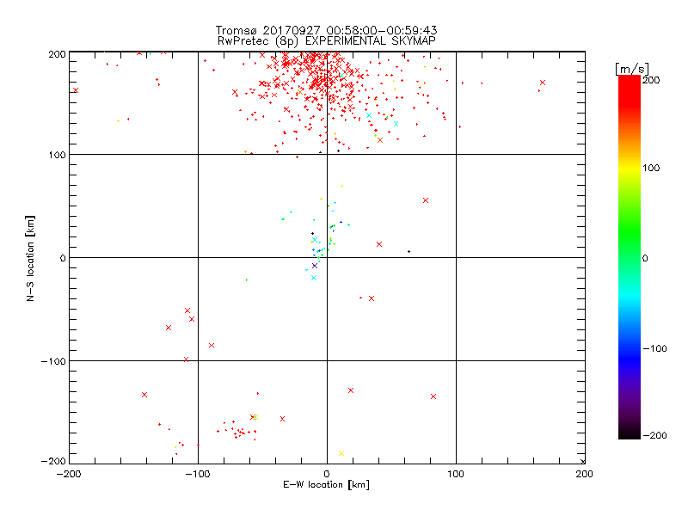
Task: Click the -100 label on the colorbar
Action: (654, 348)
